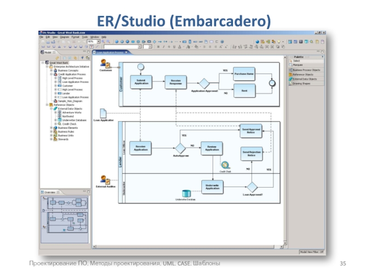Click the link icon in Model panel toolbar
The width and height of the screenshot is (368, 276).
point(57,58)
